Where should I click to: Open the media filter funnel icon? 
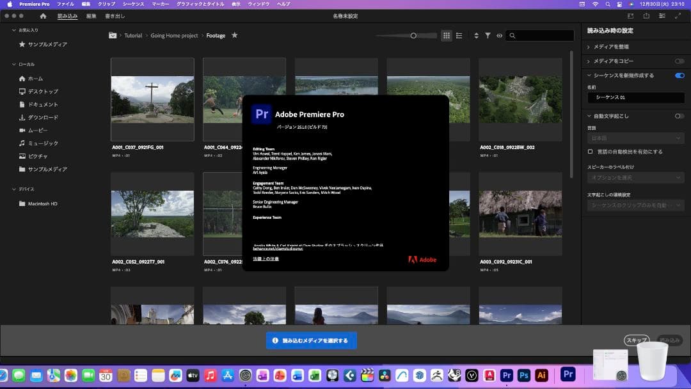(488, 36)
